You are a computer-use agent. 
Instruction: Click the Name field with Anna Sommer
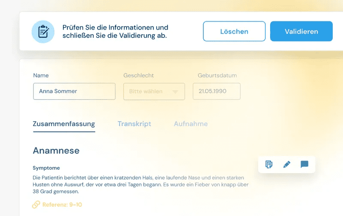[x=74, y=91]
